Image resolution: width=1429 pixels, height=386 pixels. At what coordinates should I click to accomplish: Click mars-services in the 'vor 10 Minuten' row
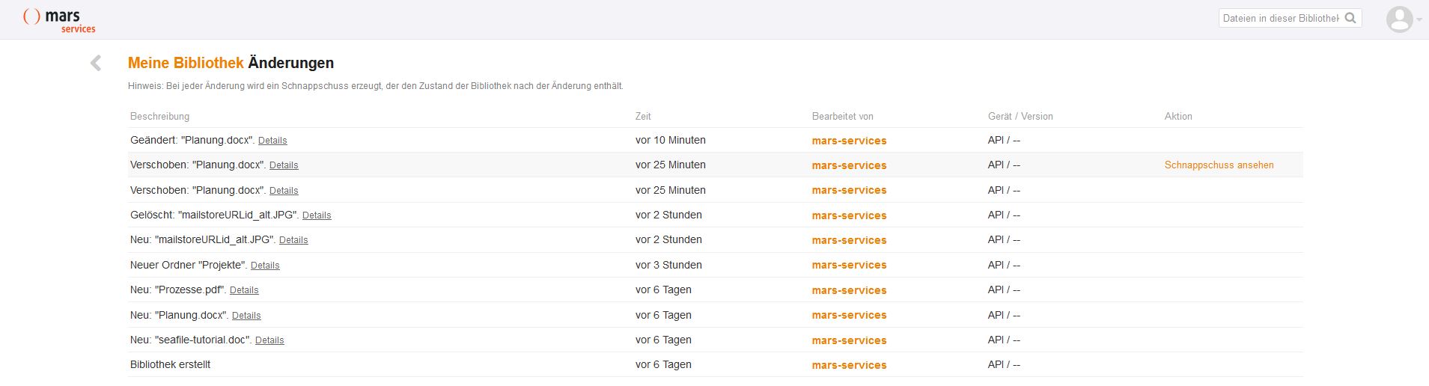pos(849,141)
